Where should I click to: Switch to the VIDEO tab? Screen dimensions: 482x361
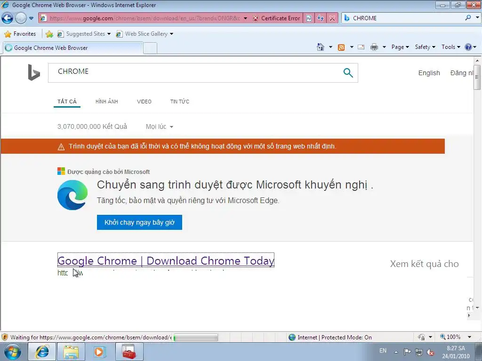pyautogui.click(x=144, y=102)
